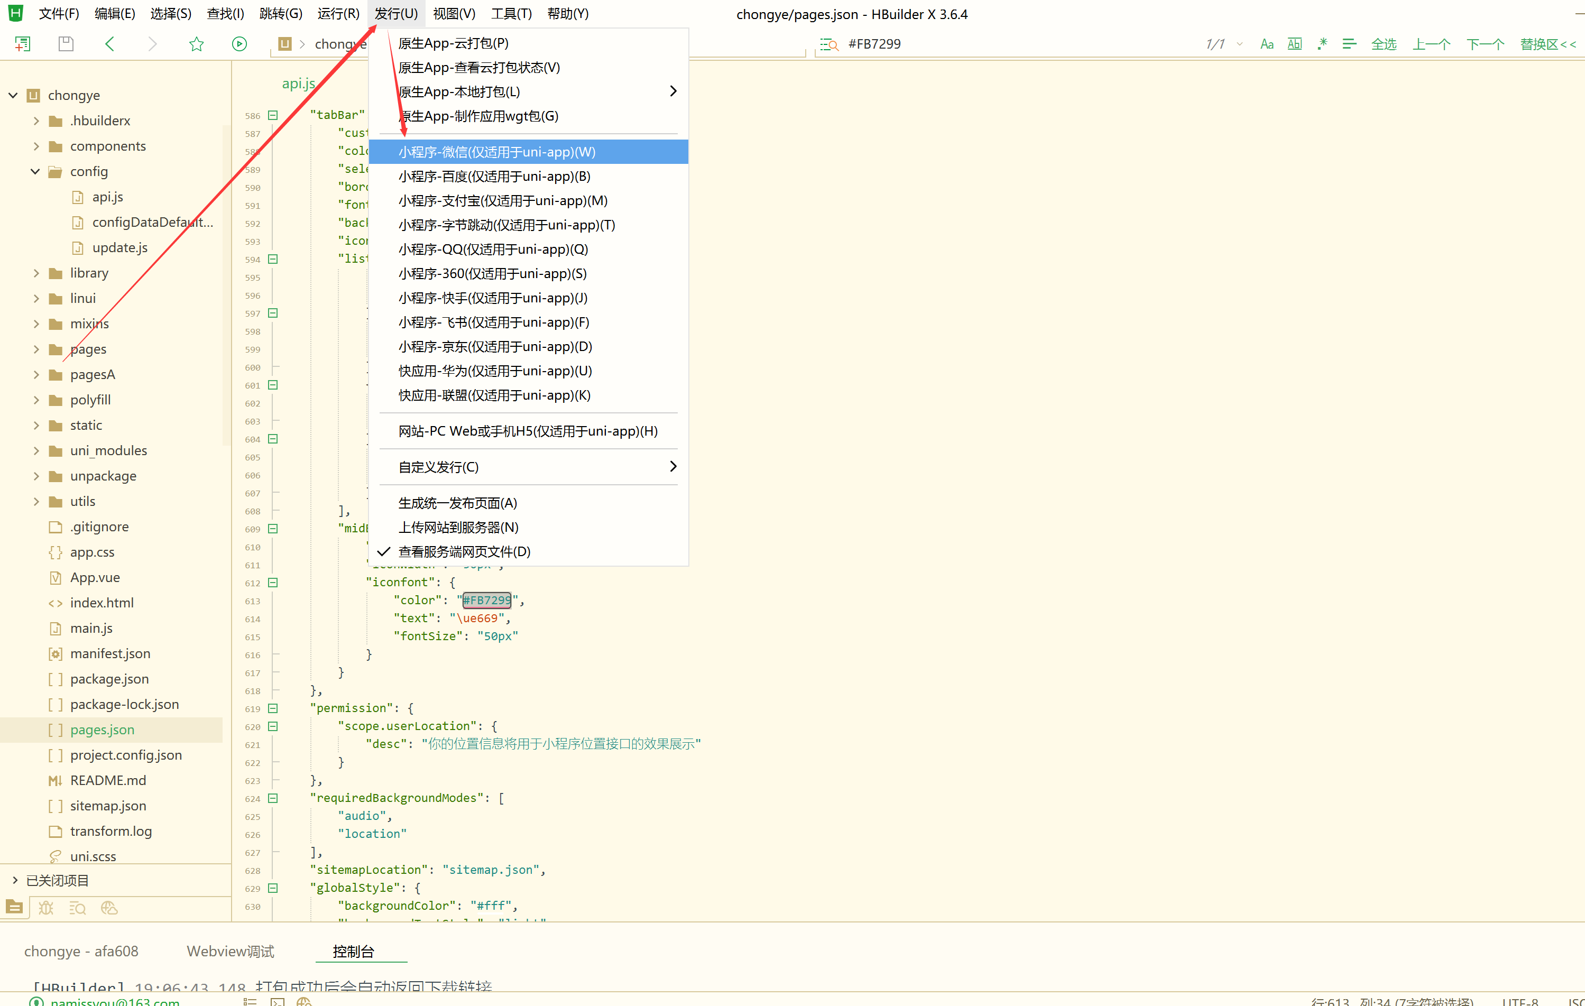Toggle case-sensitive search (Aa)
This screenshot has height=1006, width=1585.
pos(1266,44)
